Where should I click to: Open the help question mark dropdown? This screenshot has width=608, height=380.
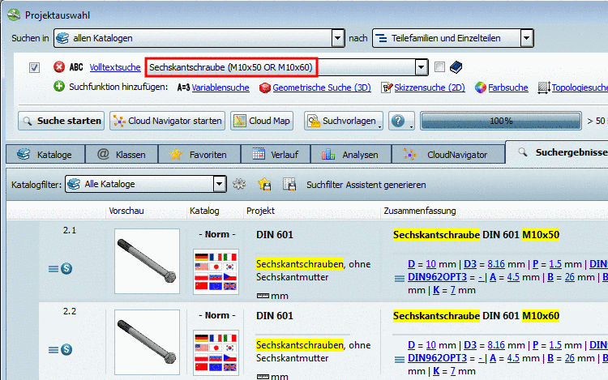pyautogui.click(x=401, y=121)
